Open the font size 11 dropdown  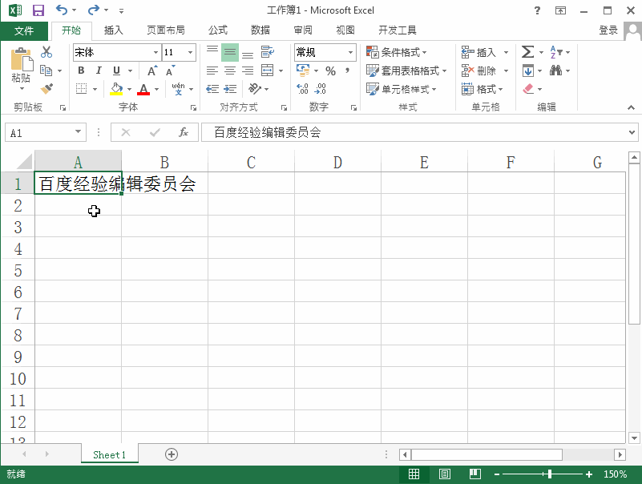click(191, 52)
